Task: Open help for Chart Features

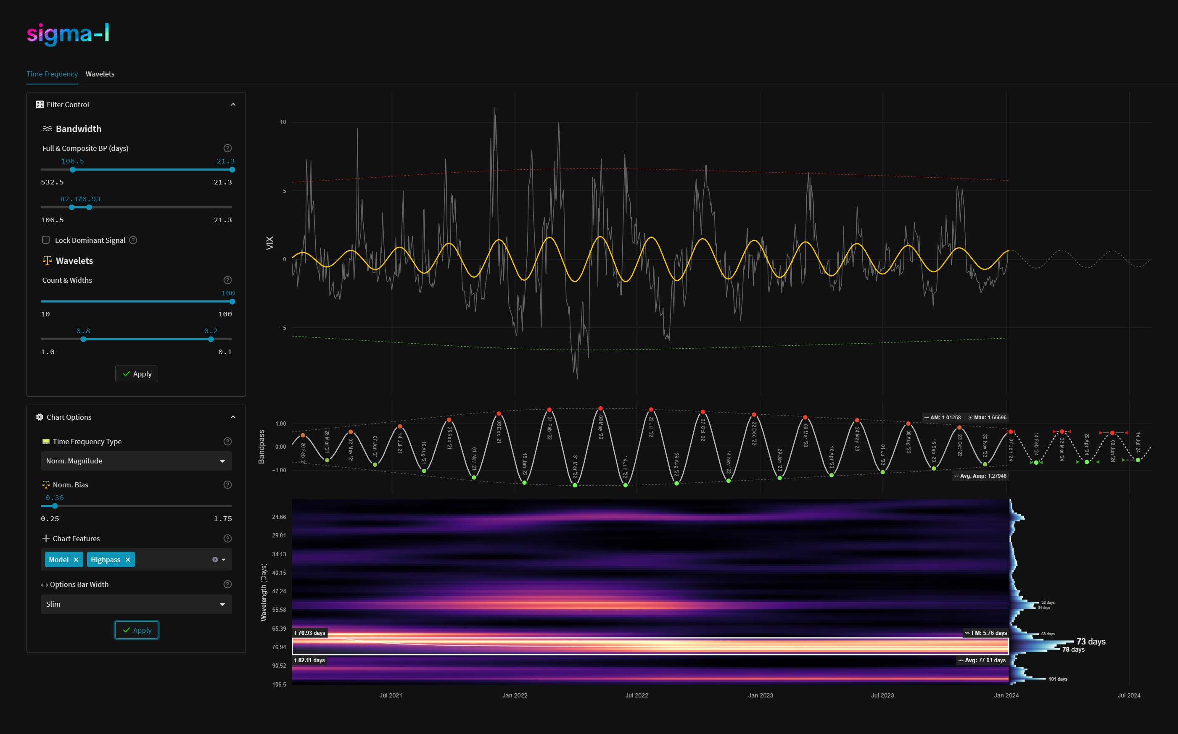Action: tap(227, 538)
